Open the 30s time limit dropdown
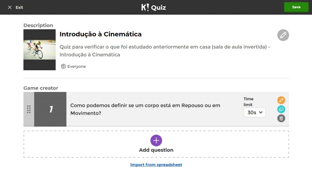Image resolution: width=312 pixels, height=180 pixels. tap(254, 112)
